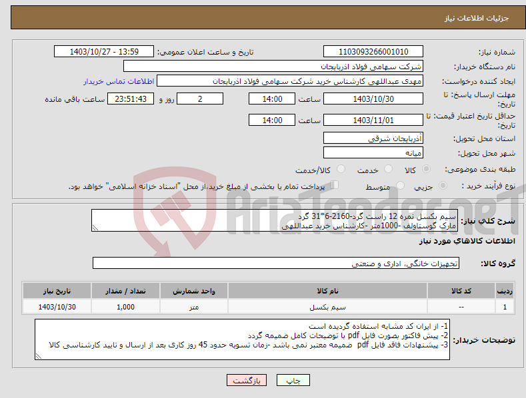The image size is (526, 398).
Task: Click the سیم بکسل cell in table
Action: click(x=327, y=307)
